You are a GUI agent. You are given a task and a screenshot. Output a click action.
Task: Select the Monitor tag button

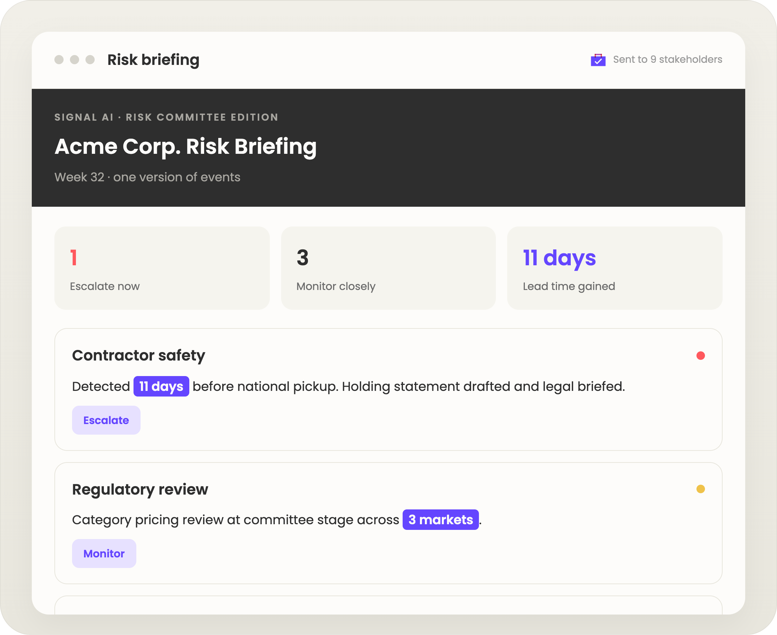[104, 554]
